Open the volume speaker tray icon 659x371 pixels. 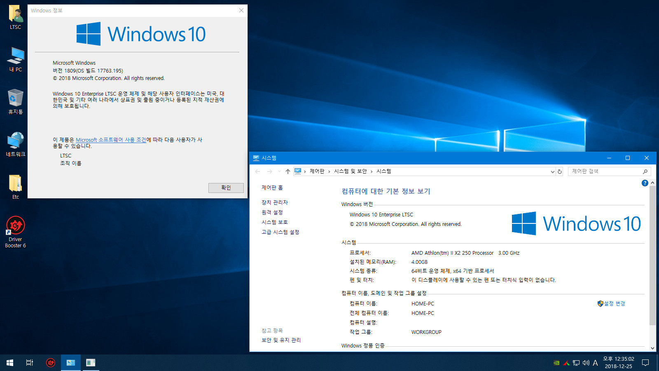[x=586, y=363]
